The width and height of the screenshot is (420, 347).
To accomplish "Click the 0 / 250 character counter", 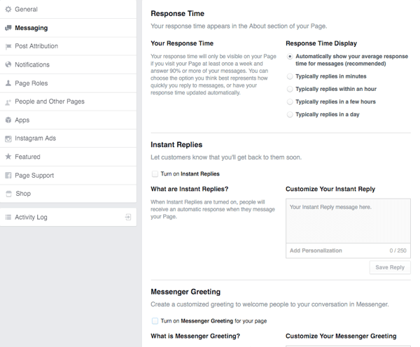I will click(398, 250).
